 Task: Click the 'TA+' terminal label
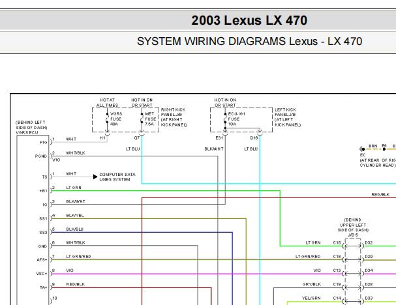44,287
